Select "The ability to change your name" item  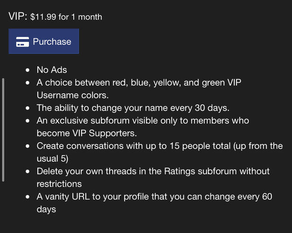tap(133, 108)
